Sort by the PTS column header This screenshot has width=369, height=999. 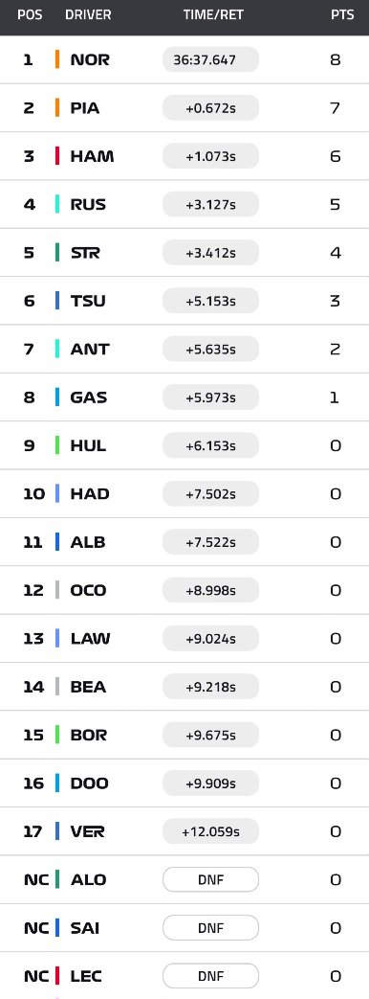click(342, 14)
